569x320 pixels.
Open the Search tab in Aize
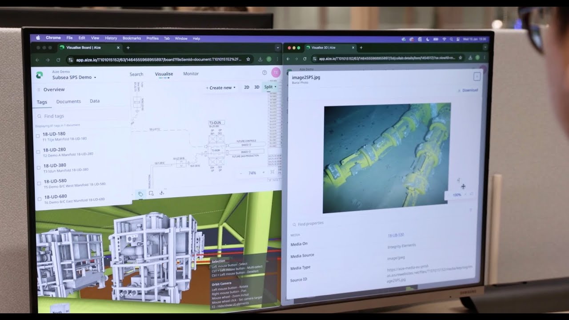click(x=136, y=74)
